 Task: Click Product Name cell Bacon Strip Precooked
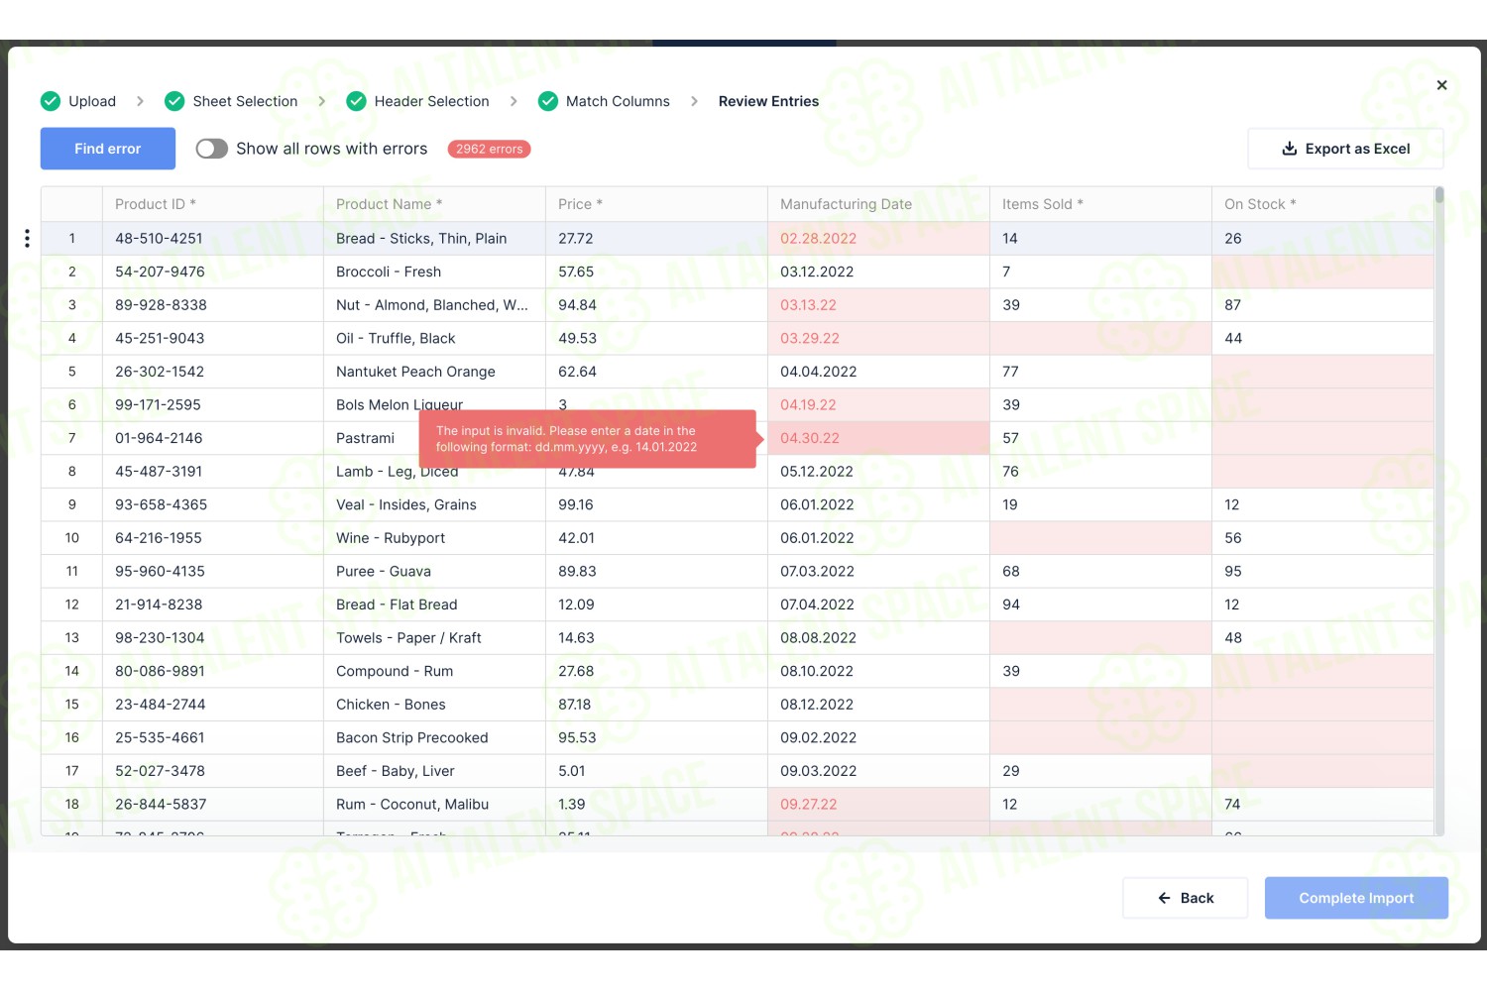(434, 738)
